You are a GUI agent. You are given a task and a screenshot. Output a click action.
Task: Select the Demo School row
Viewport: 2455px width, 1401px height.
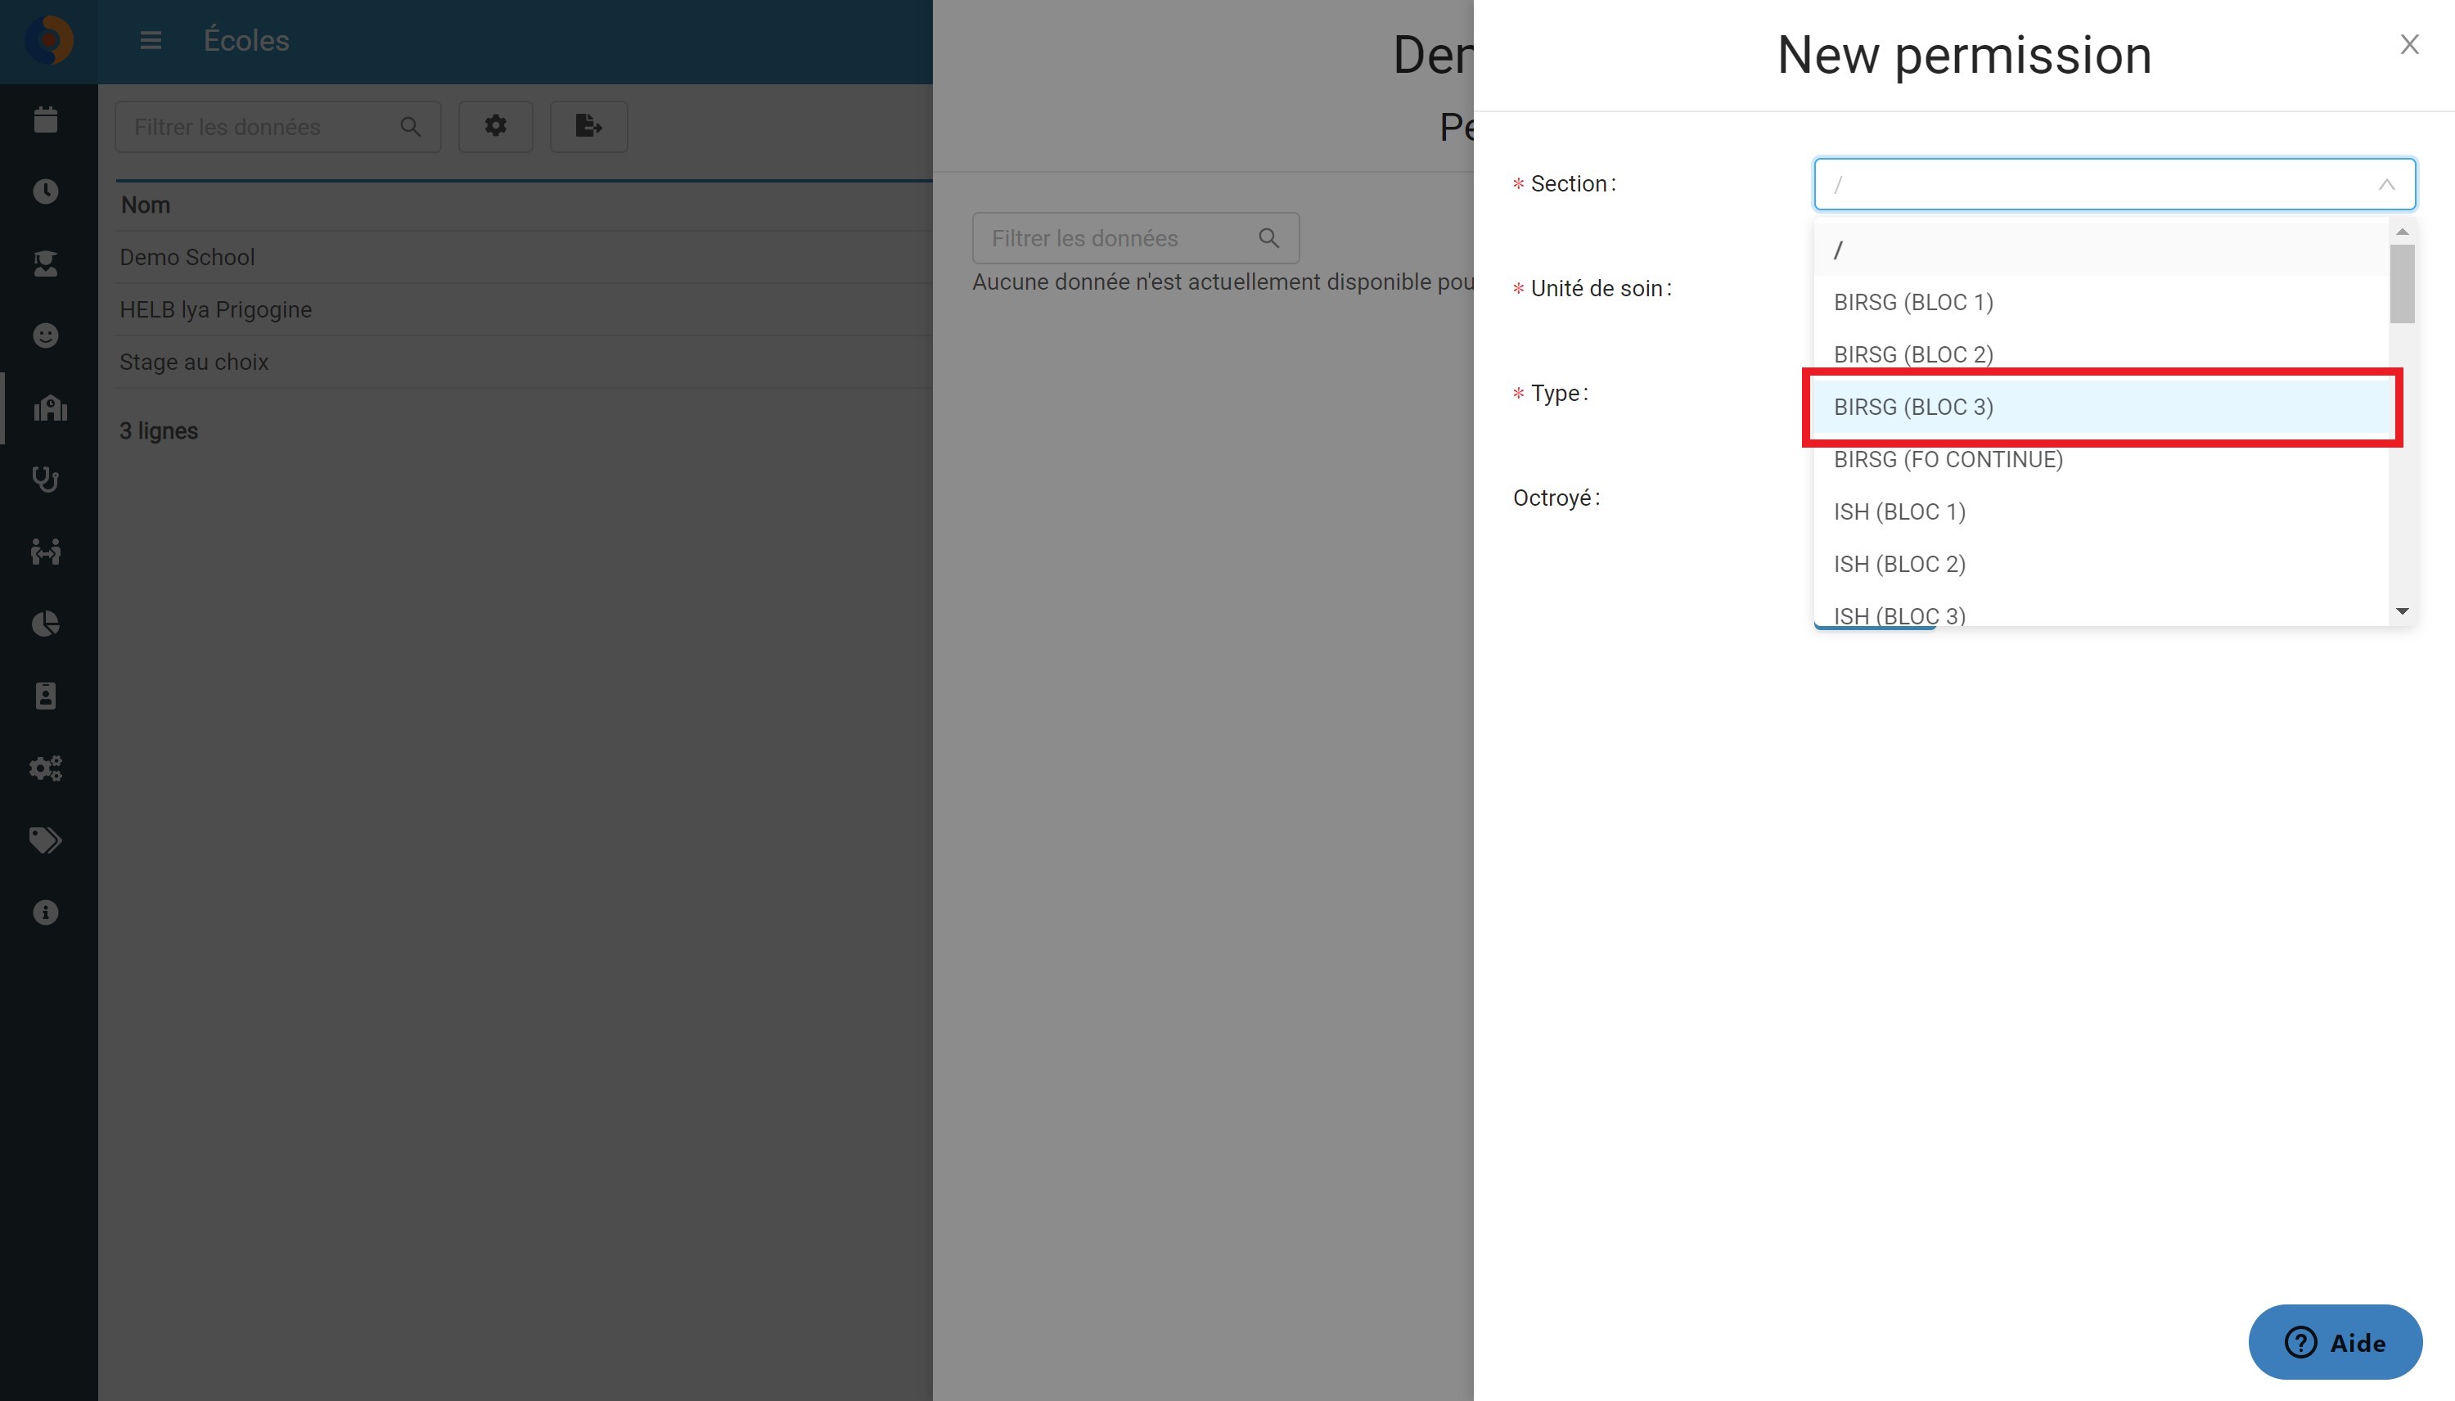[x=525, y=258]
